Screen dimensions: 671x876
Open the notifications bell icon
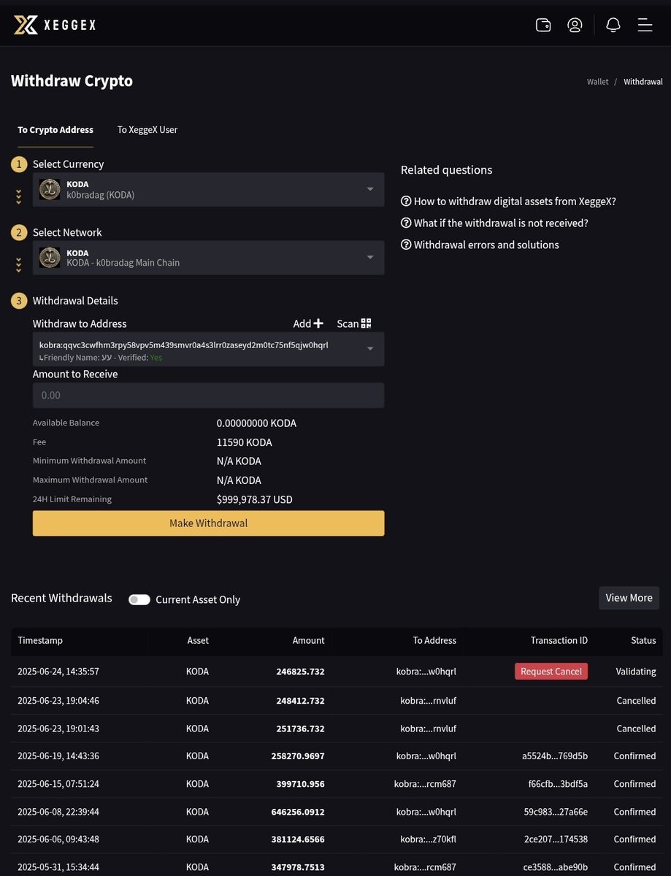click(613, 25)
